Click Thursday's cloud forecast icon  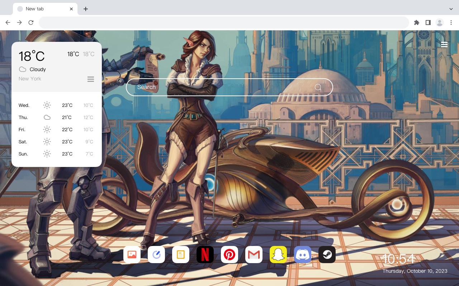click(x=47, y=117)
